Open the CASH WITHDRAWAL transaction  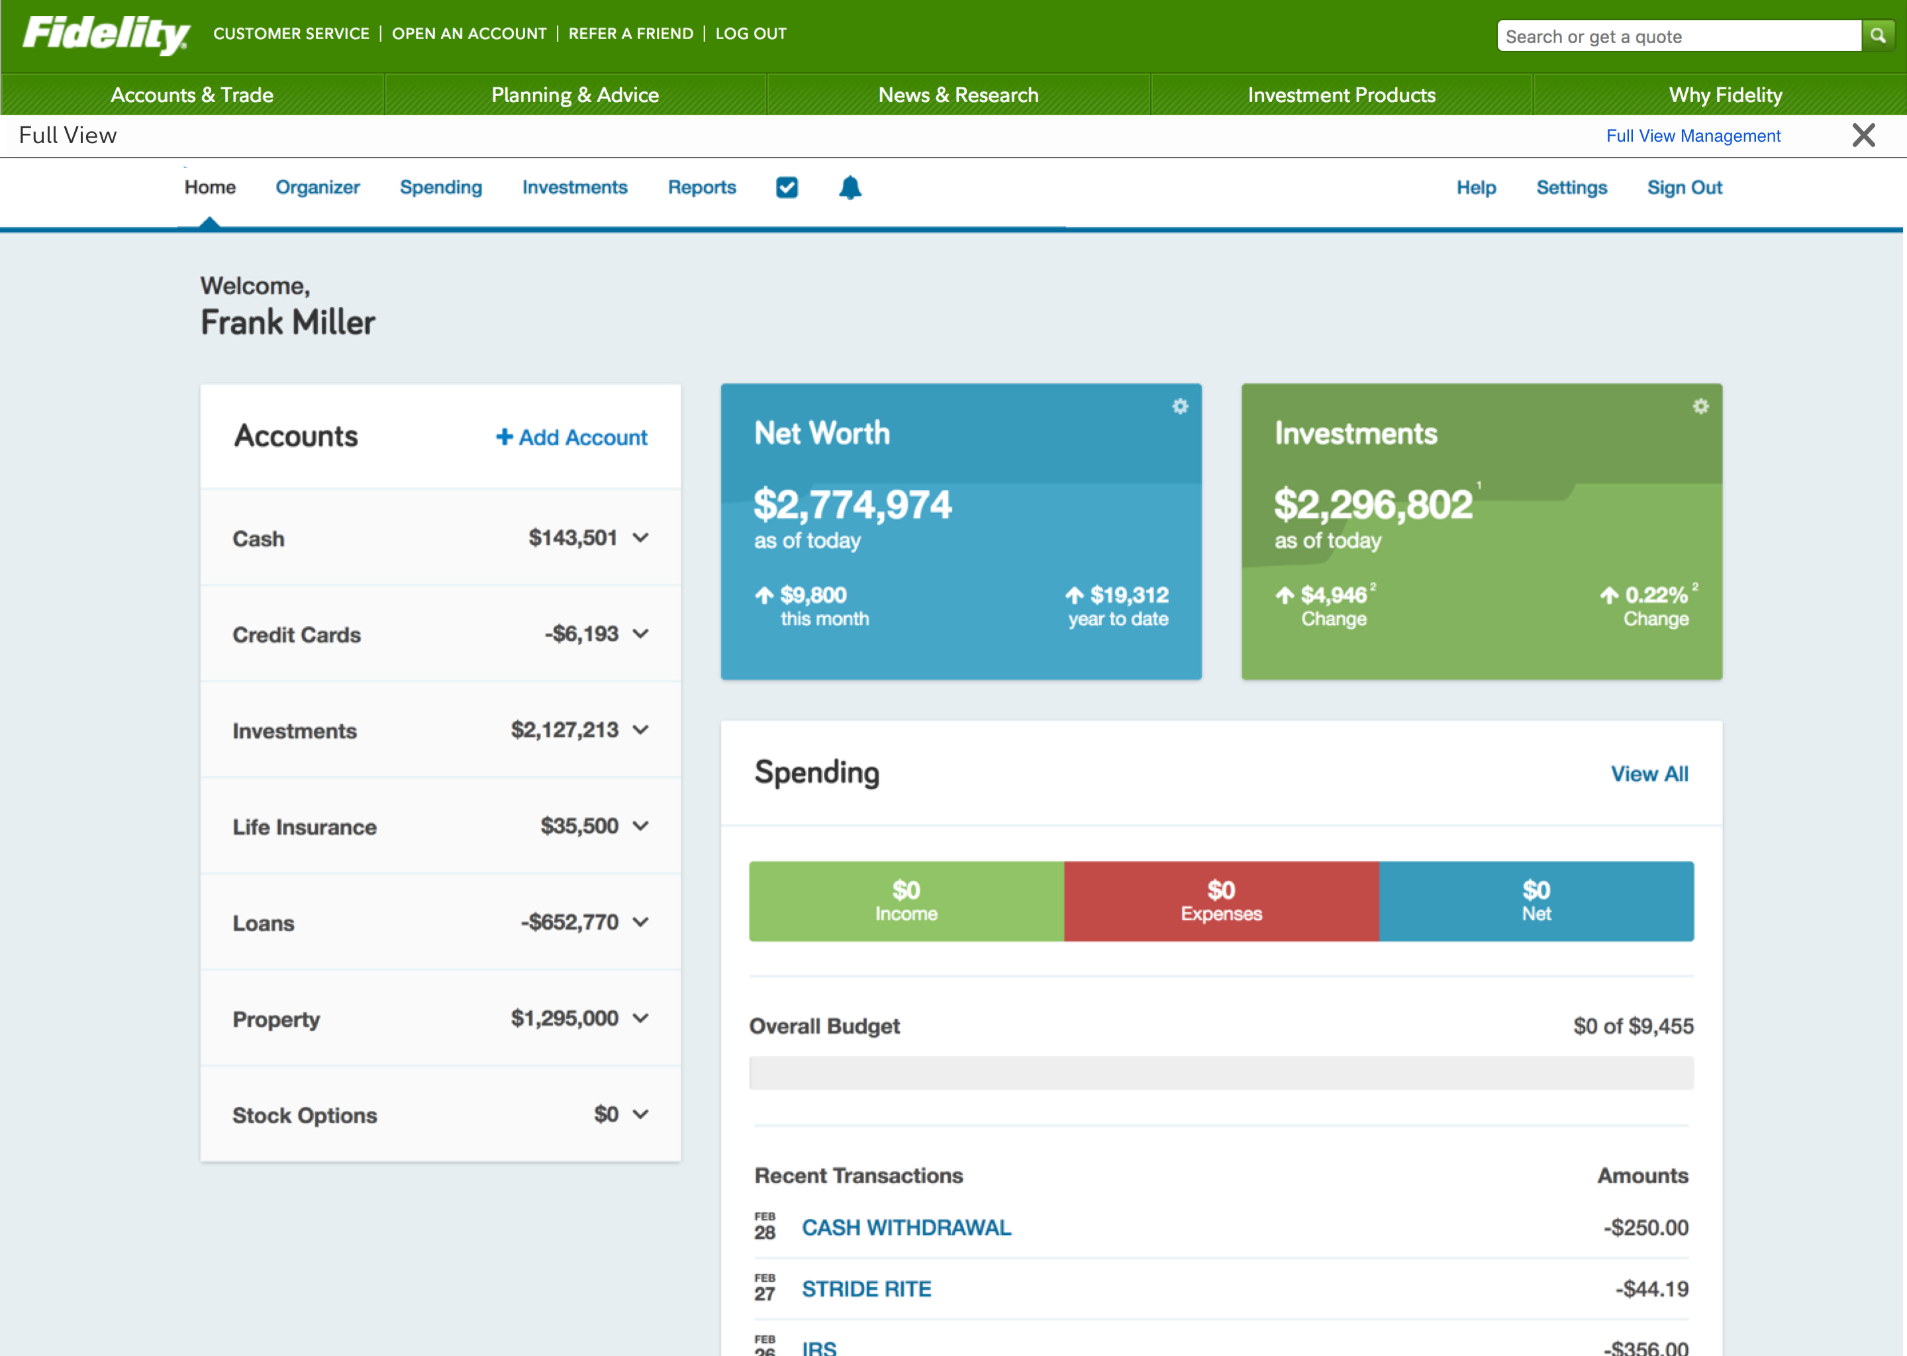[906, 1228]
